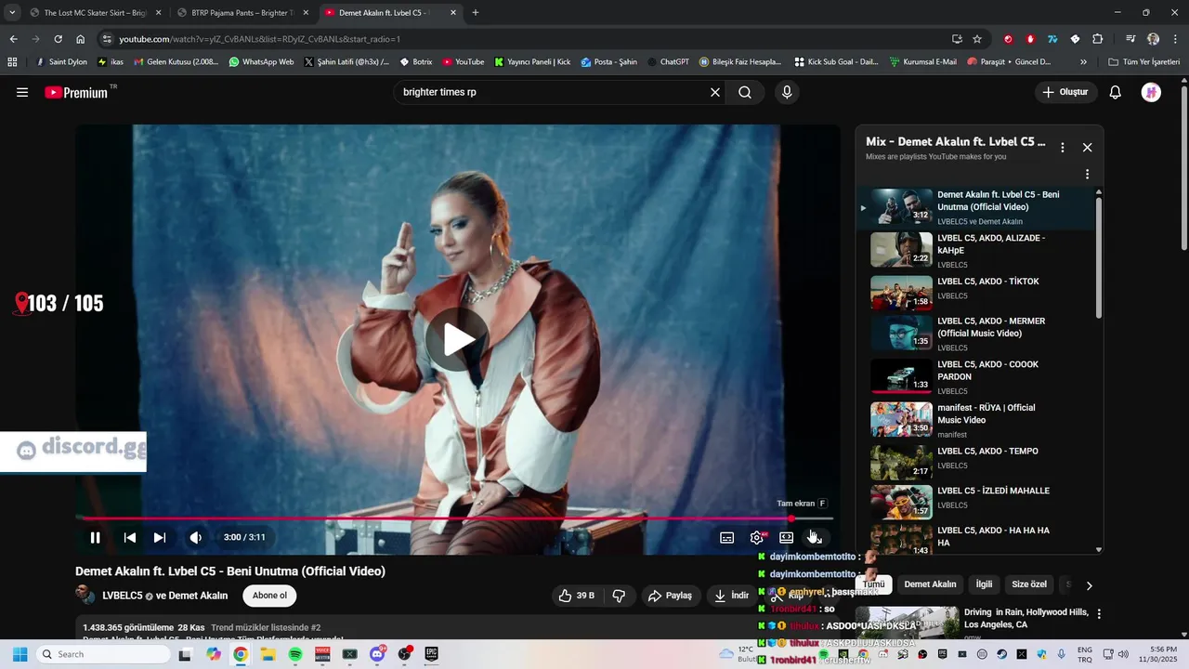Image resolution: width=1189 pixels, height=669 pixels.
Task: Open the Chrome extensions puzzle icon
Action: click(x=1097, y=39)
